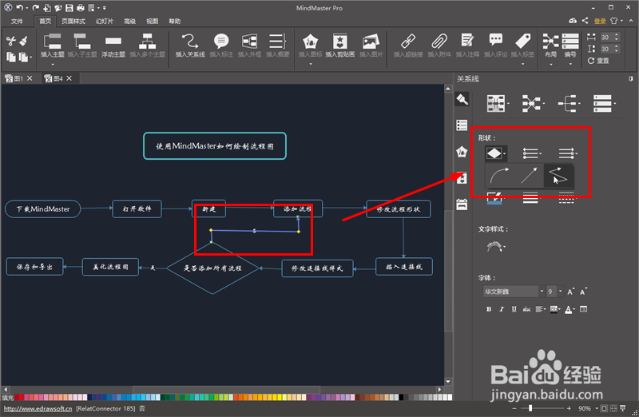
Task: Switch to the 高级 ribbon tab
Action: (129, 21)
